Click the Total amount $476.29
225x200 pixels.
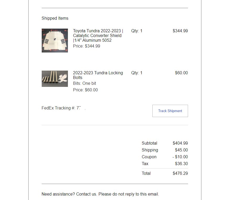(180, 173)
